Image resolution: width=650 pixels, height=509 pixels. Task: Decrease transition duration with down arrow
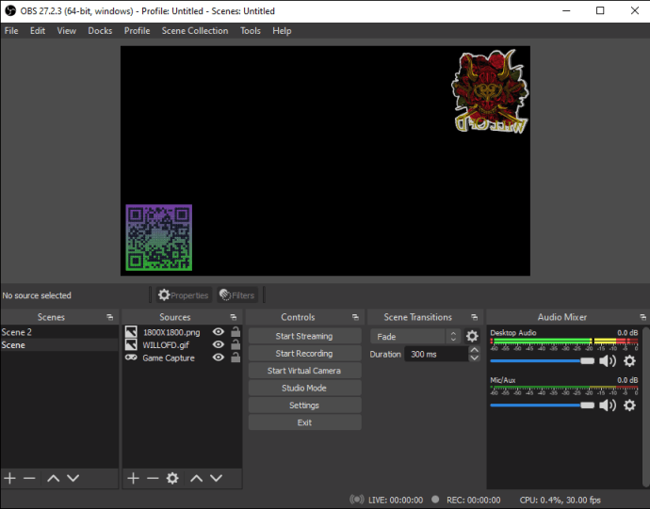click(x=474, y=358)
